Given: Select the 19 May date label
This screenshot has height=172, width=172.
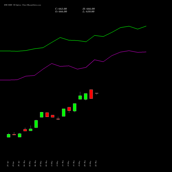Looking at the screenshot, I should click(79, 163).
